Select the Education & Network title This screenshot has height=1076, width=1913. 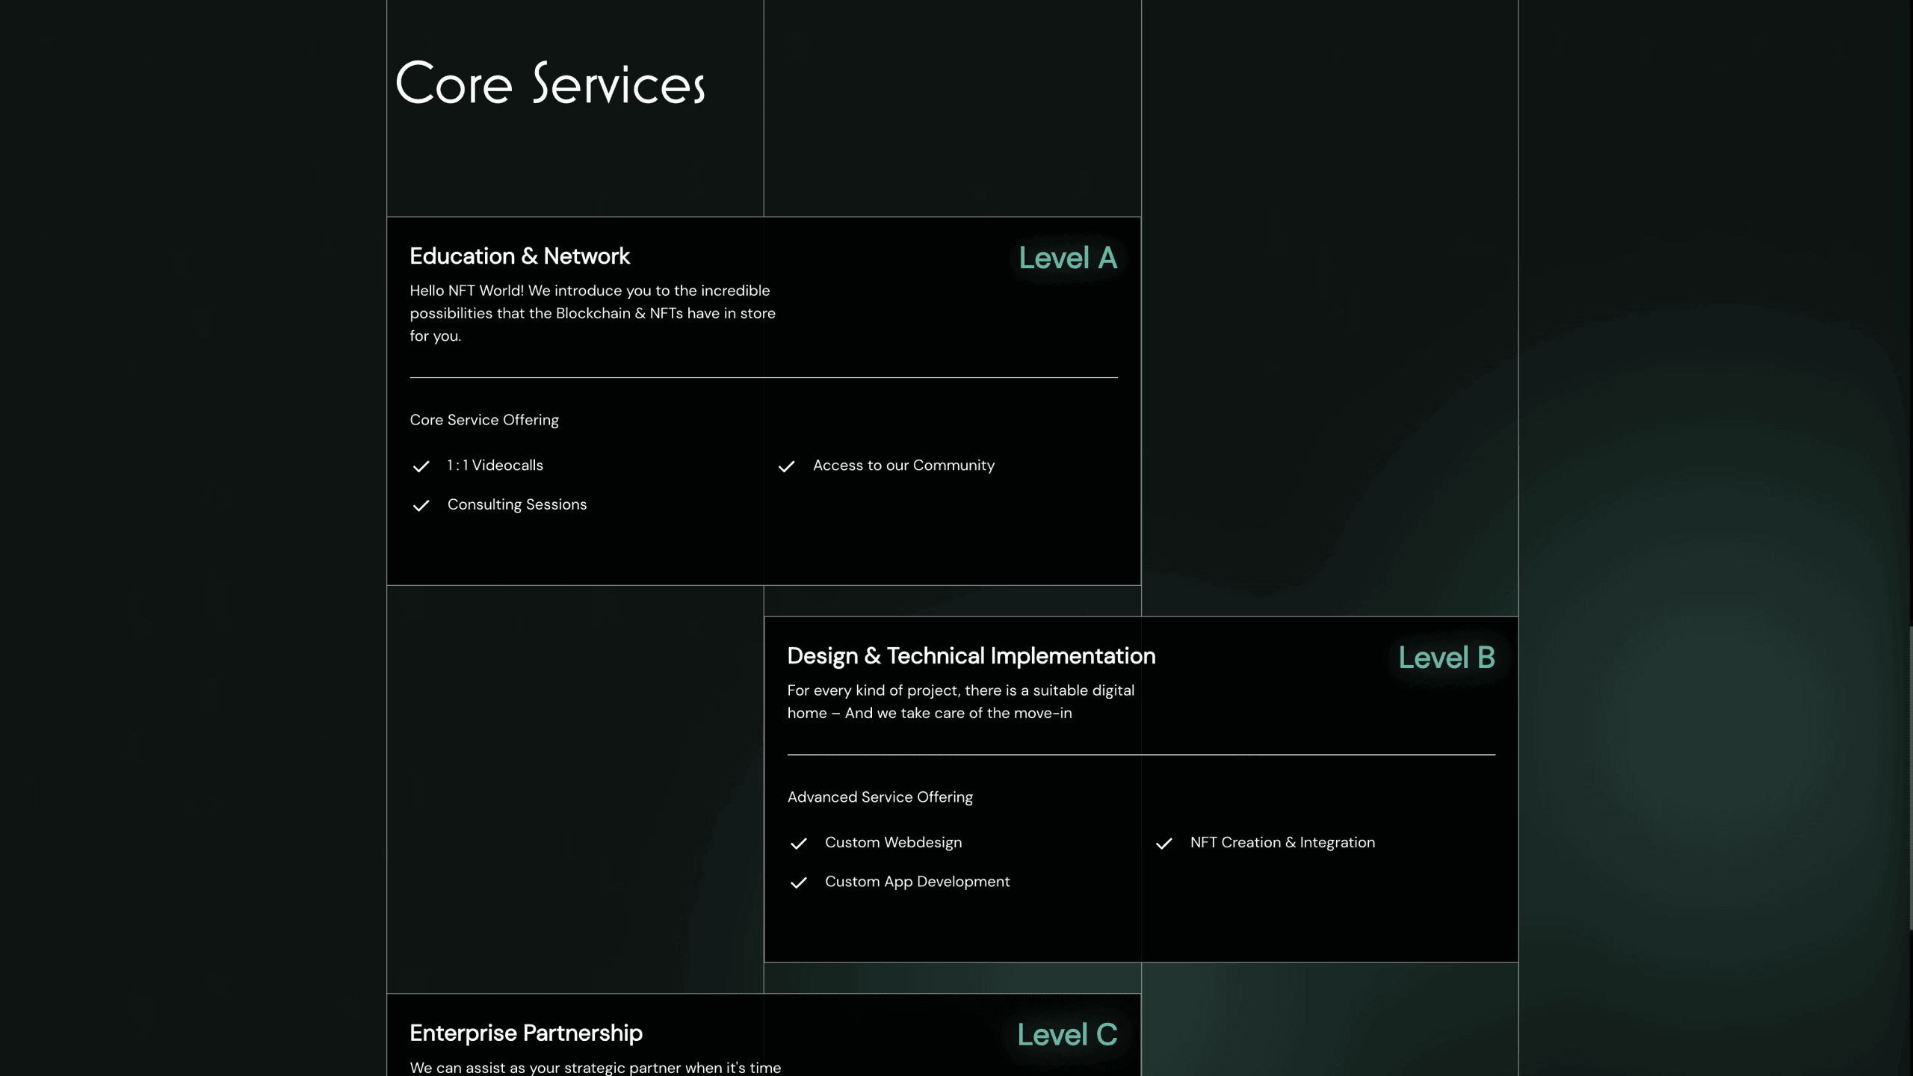tap(519, 256)
